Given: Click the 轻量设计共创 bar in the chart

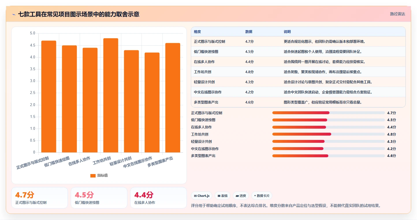Looking at the screenshot, I should pyautogui.click(x=131, y=101).
